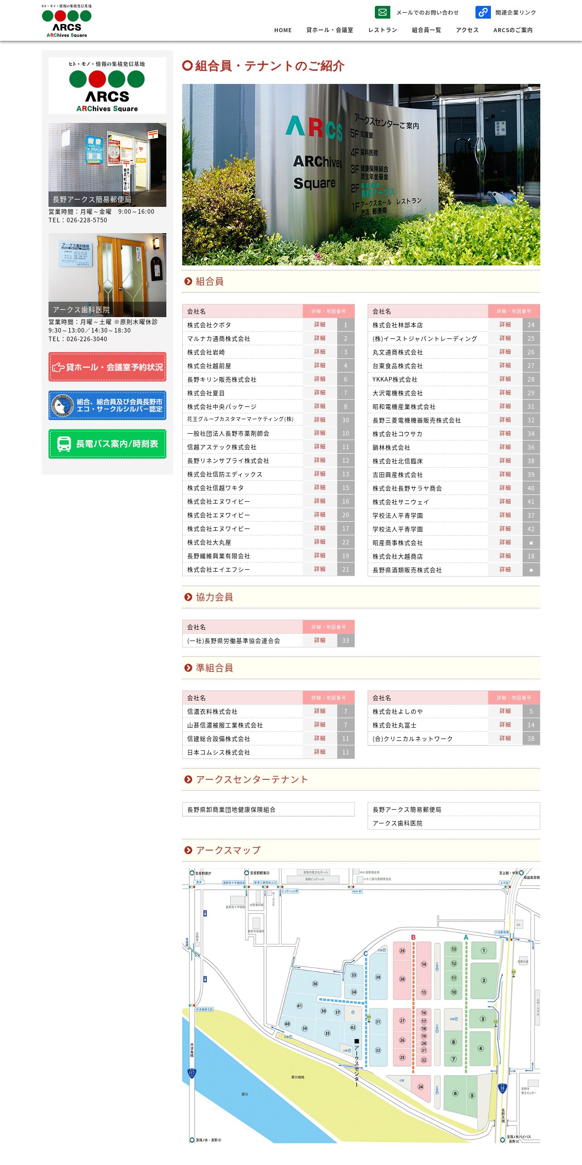Click map number 1 for 株式会社クボタ
This screenshot has width=582, height=1165.
tap(346, 325)
